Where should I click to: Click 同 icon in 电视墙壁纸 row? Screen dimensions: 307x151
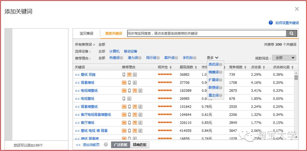coord(135,91)
